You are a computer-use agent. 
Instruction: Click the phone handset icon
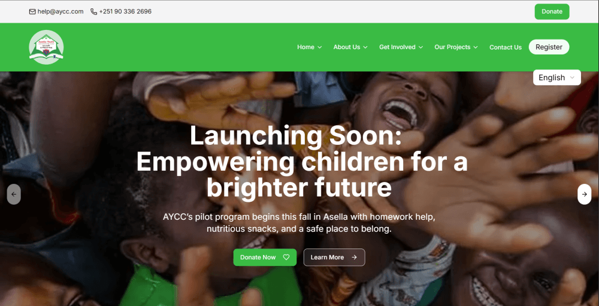93,11
